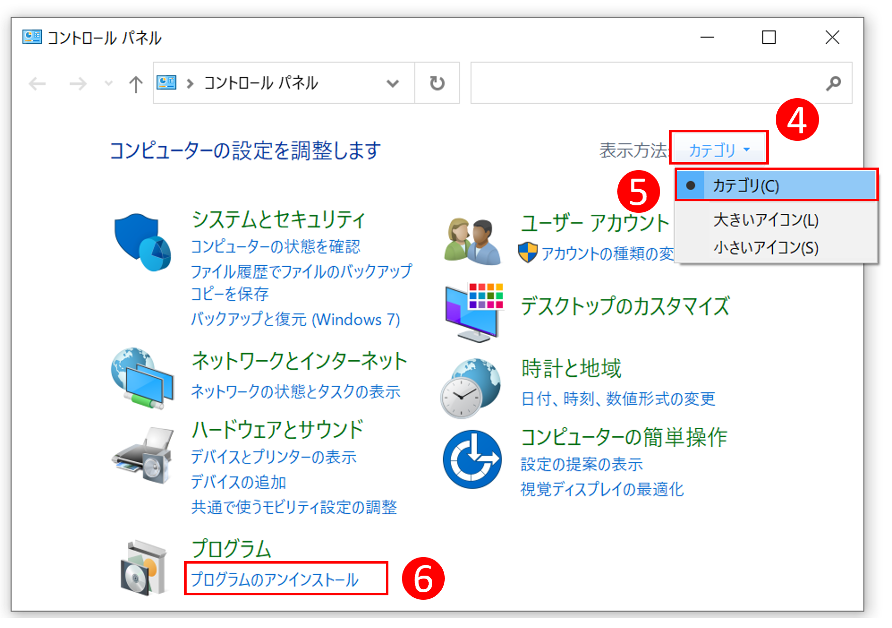Image resolution: width=892 pixels, height=628 pixels.
Task: Go up one level with up arrow
Action: (135, 84)
